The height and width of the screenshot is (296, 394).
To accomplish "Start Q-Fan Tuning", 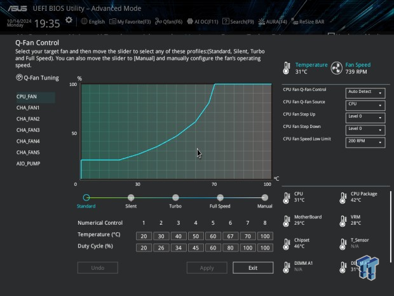I will click(37, 78).
